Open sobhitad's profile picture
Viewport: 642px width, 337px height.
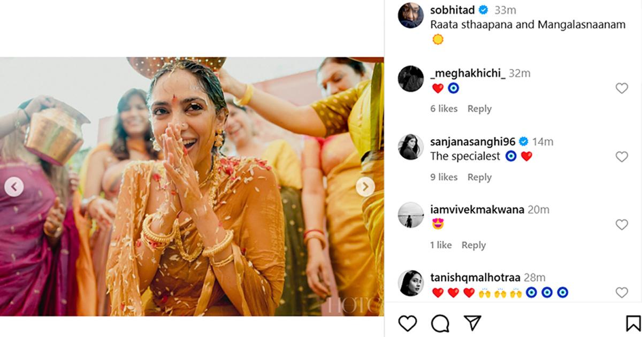[411, 15]
